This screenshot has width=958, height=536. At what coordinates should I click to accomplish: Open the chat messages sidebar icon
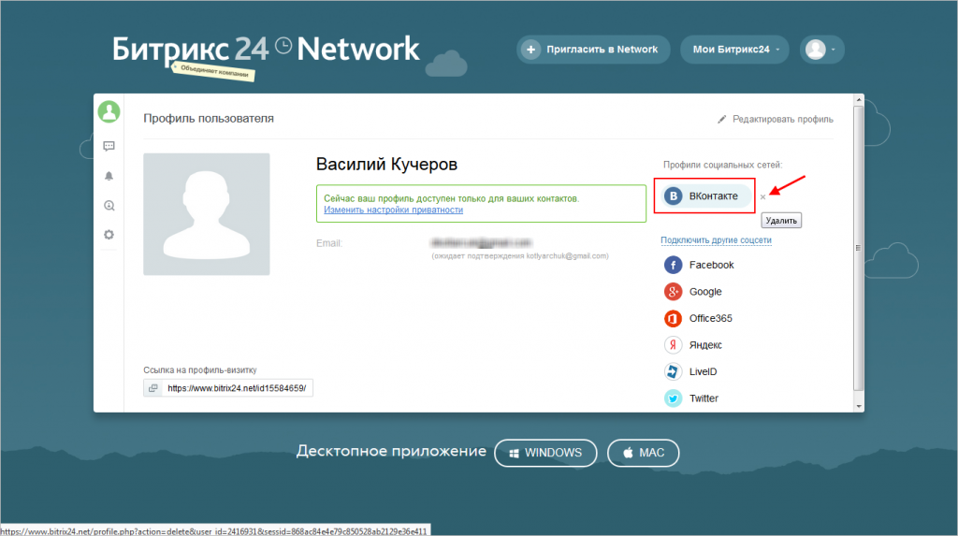click(109, 146)
